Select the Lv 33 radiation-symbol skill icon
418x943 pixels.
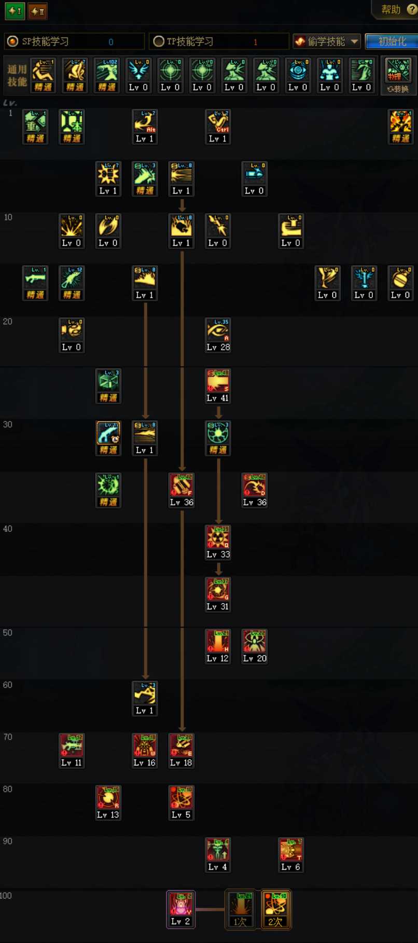pyautogui.click(x=218, y=538)
